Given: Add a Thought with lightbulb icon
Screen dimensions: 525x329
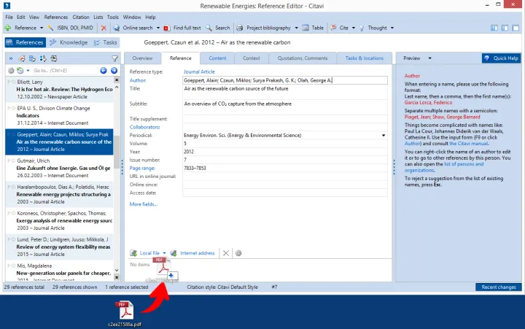Looking at the screenshot, I should pyautogui.click(x=362, y=28).
